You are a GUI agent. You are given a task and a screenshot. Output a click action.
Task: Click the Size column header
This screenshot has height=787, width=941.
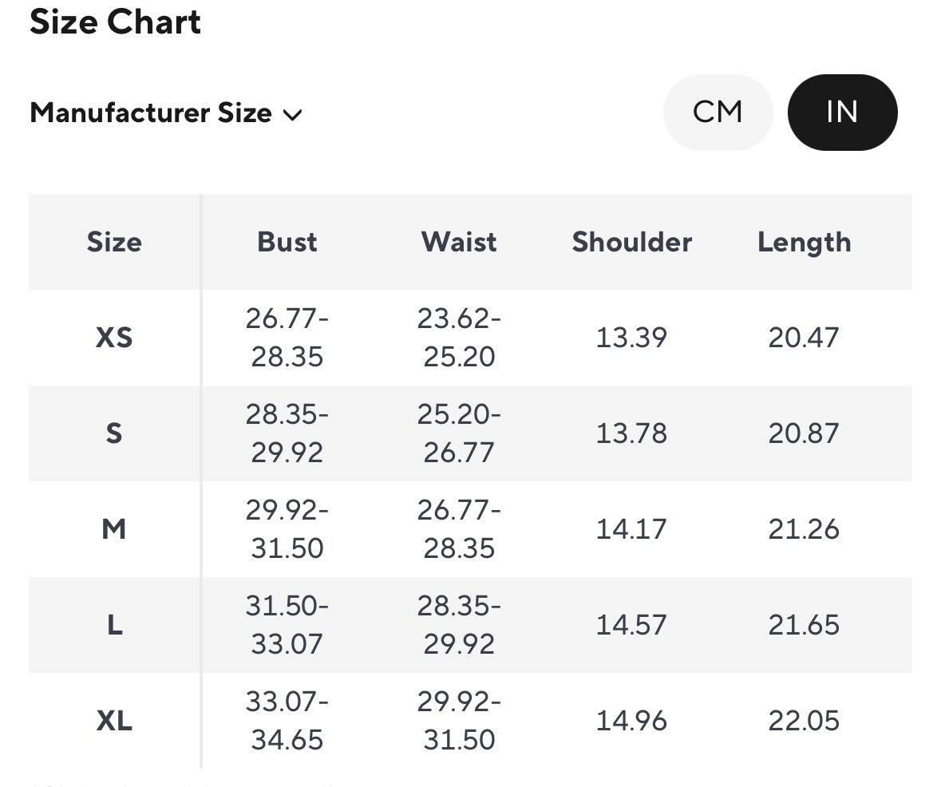pyautogui.click(x=114, y=242)
